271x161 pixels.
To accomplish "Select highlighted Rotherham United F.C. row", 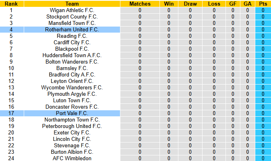I will 72,29.
